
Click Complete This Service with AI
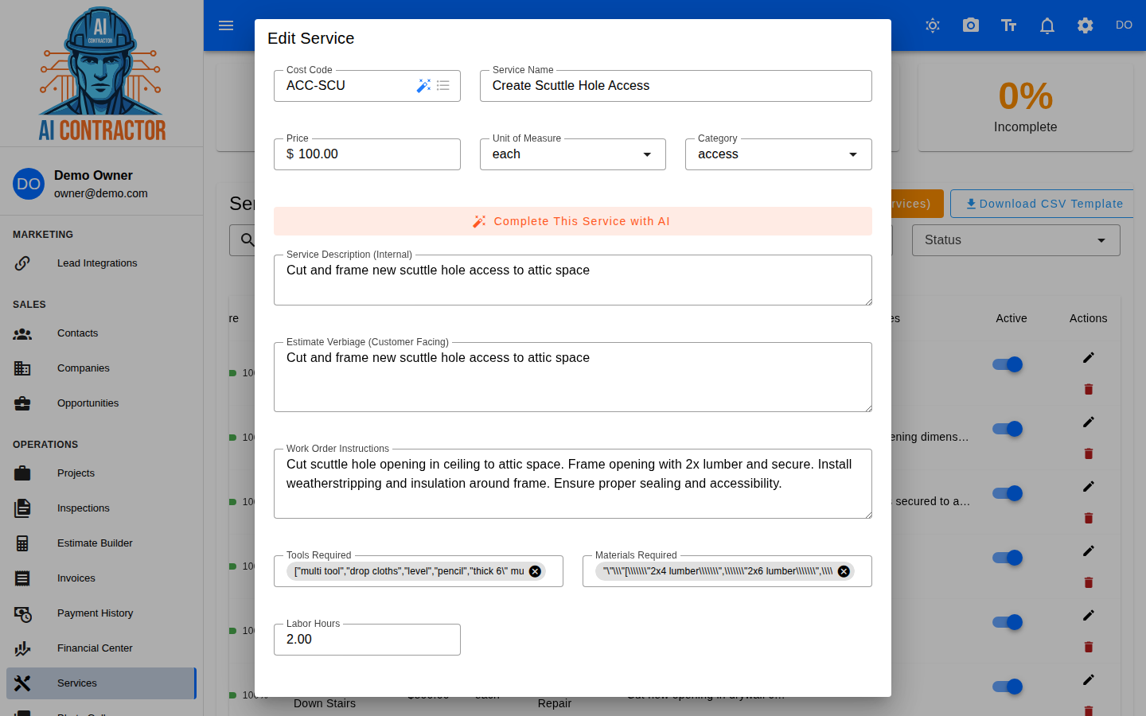tap(573, 221)
